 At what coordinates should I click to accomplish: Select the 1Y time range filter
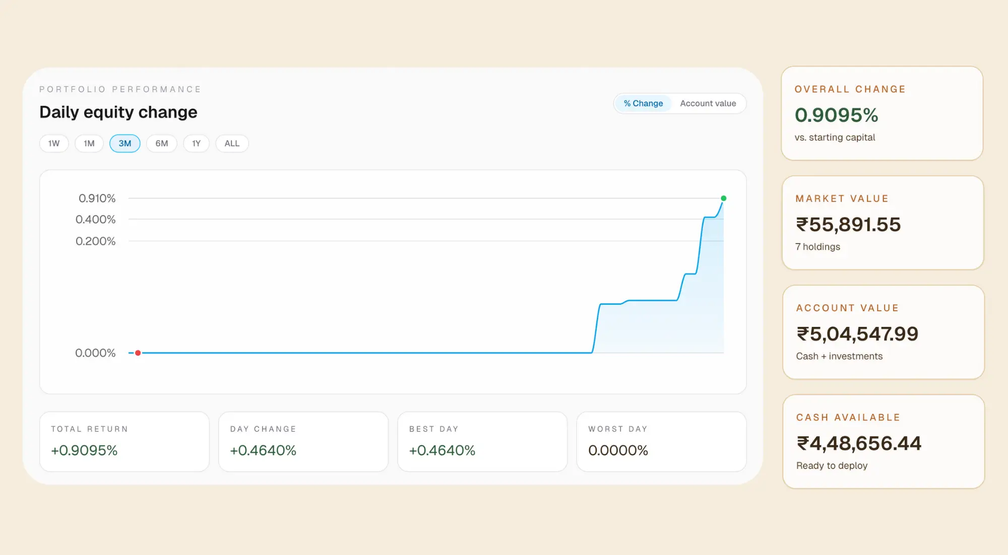click(x=196, y=143)
